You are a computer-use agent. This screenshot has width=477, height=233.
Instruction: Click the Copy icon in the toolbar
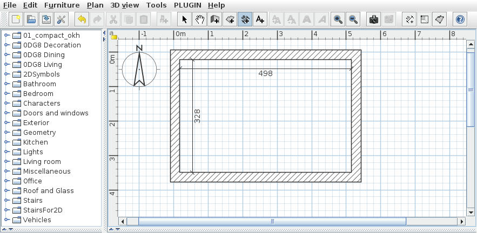tap(129, 20)
